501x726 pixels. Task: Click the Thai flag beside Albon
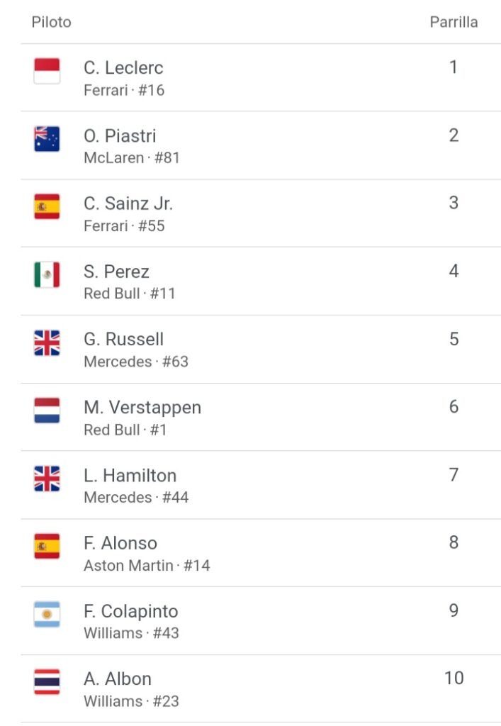pyautogui.click(x=47, y=682)
